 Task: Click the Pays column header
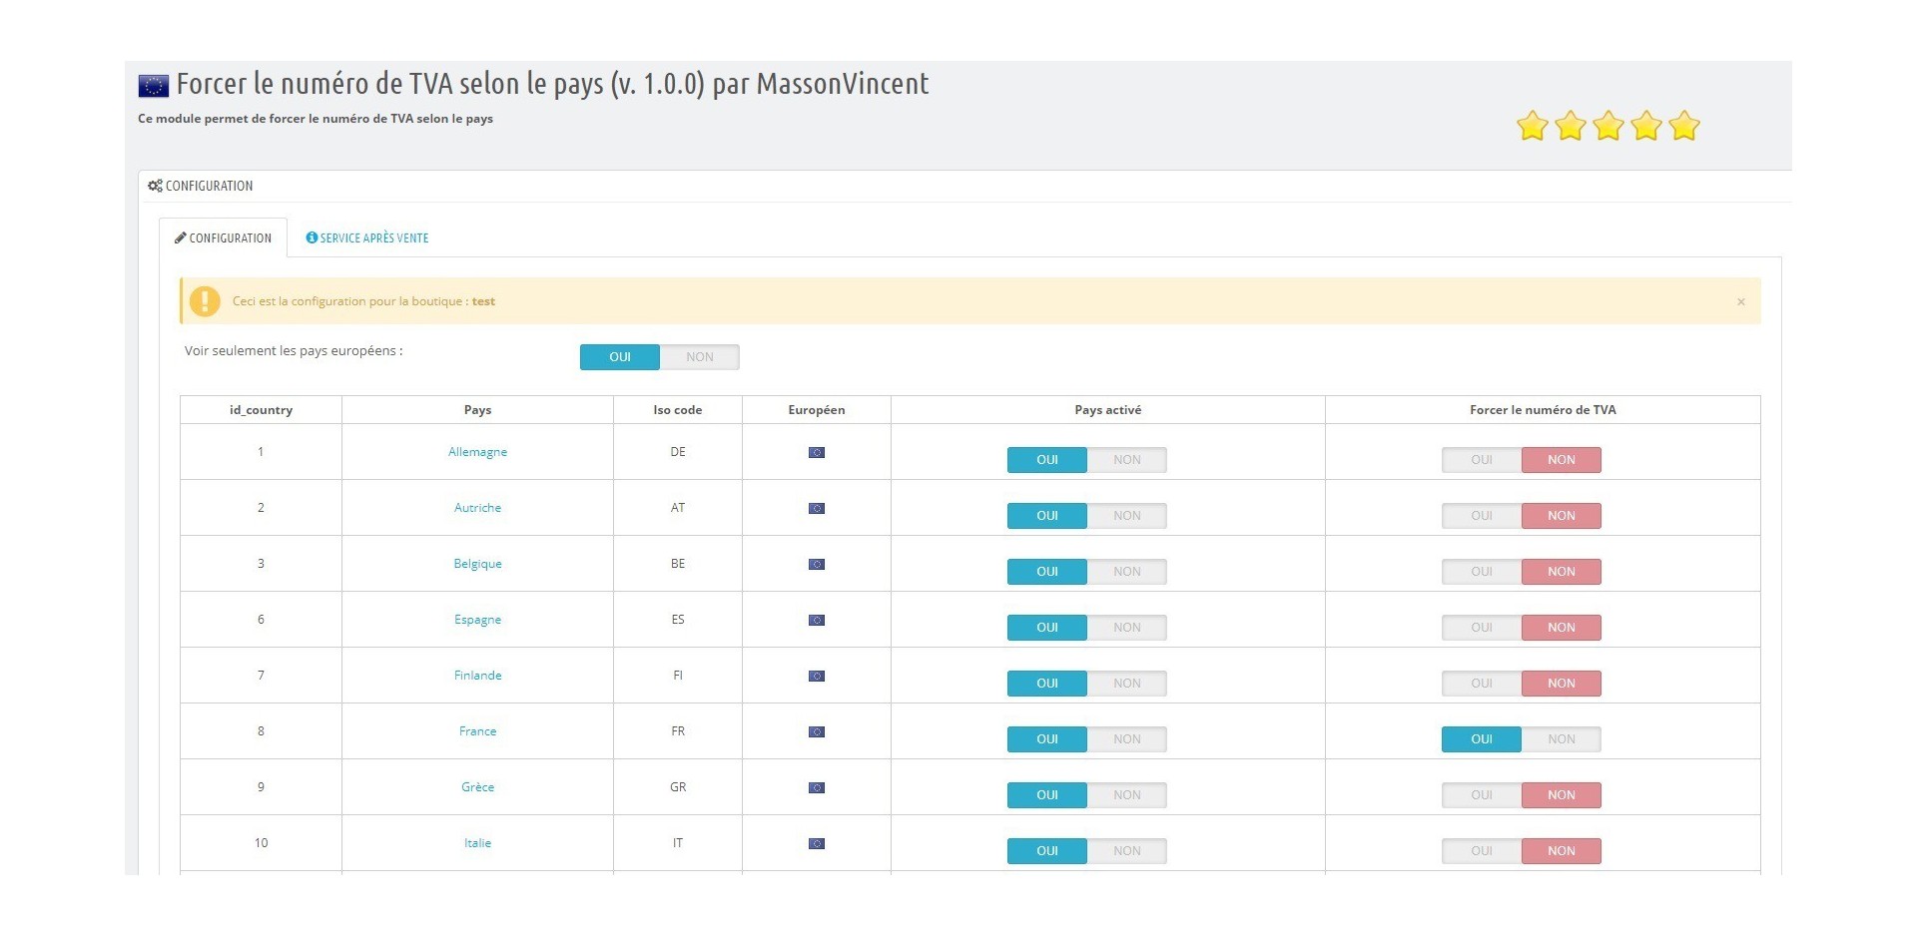tap(477, 410)
